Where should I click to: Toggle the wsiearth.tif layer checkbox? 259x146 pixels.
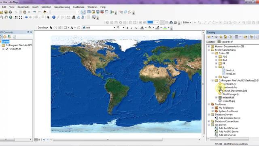click(7, 49)
